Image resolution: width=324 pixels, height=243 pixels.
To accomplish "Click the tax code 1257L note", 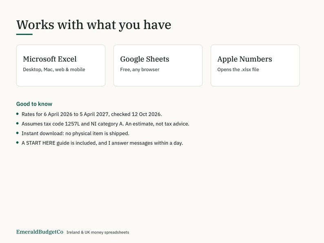I will (x=105, y=124).
